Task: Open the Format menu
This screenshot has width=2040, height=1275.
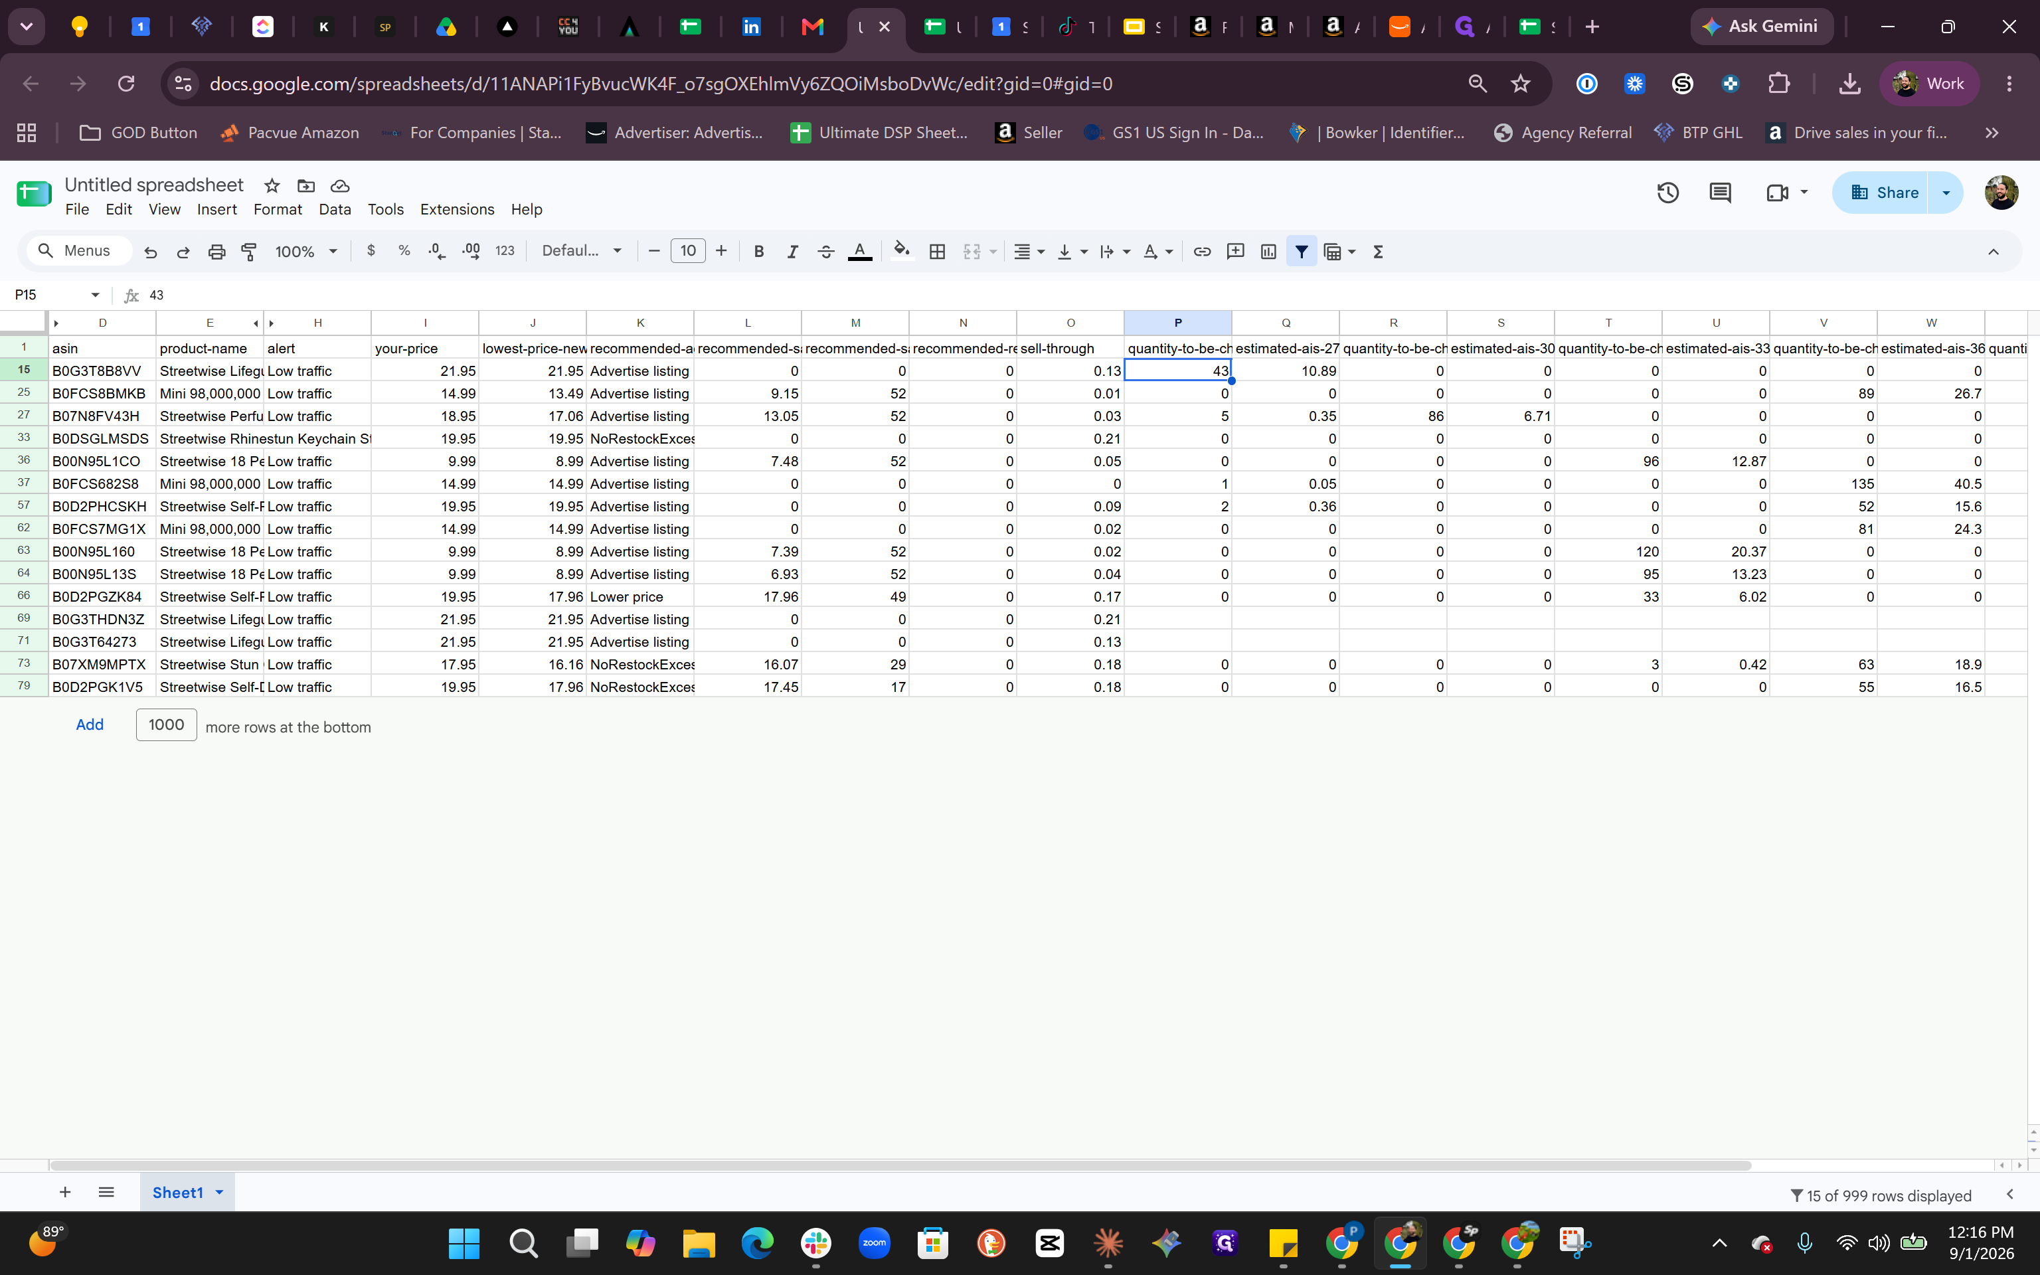Action: [x=278, y=209]
